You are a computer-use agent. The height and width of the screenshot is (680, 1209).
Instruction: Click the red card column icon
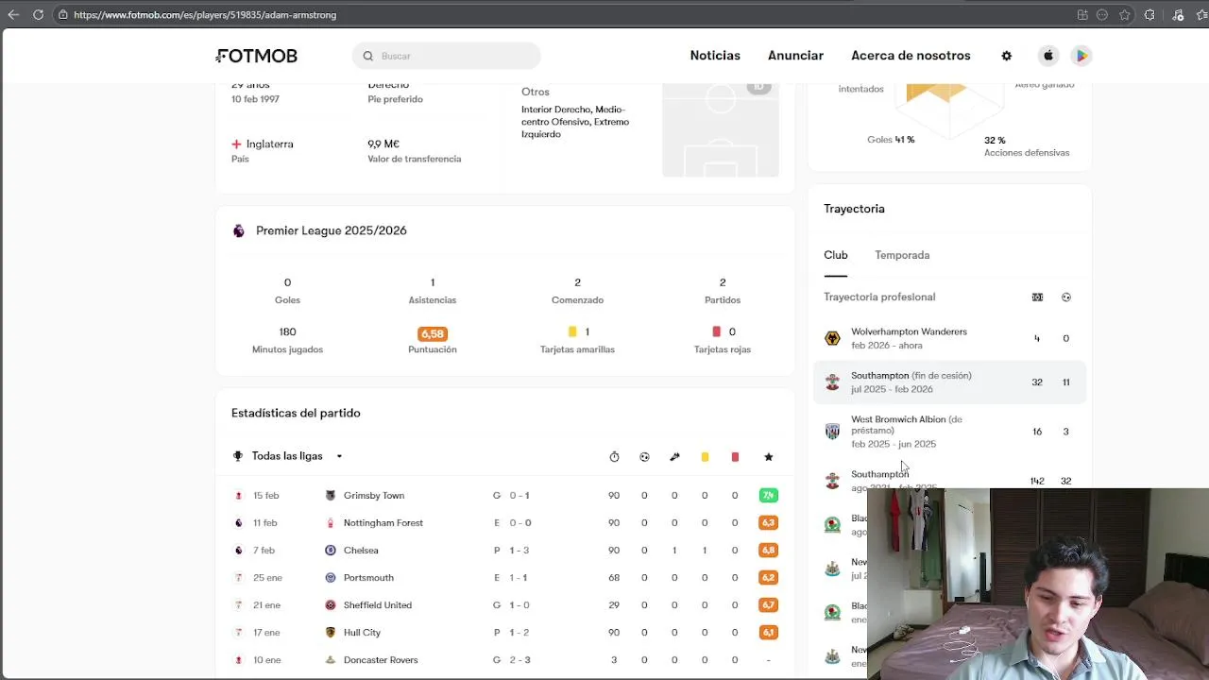click(x=735, y=457)
